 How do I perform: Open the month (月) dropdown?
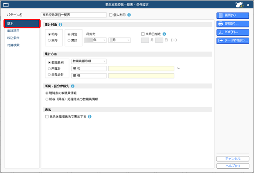pyautogui.click(x=120, y=40)
